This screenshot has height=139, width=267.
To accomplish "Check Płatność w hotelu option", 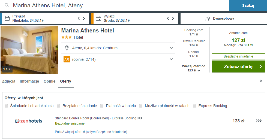I will point(102,106).
